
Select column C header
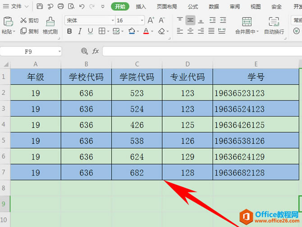pos(137,64)
